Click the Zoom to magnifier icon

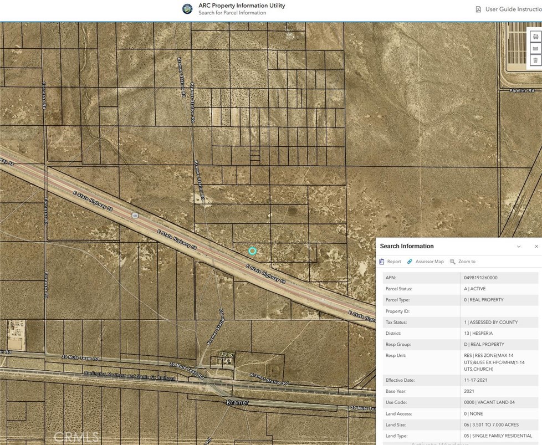point(452,262)
